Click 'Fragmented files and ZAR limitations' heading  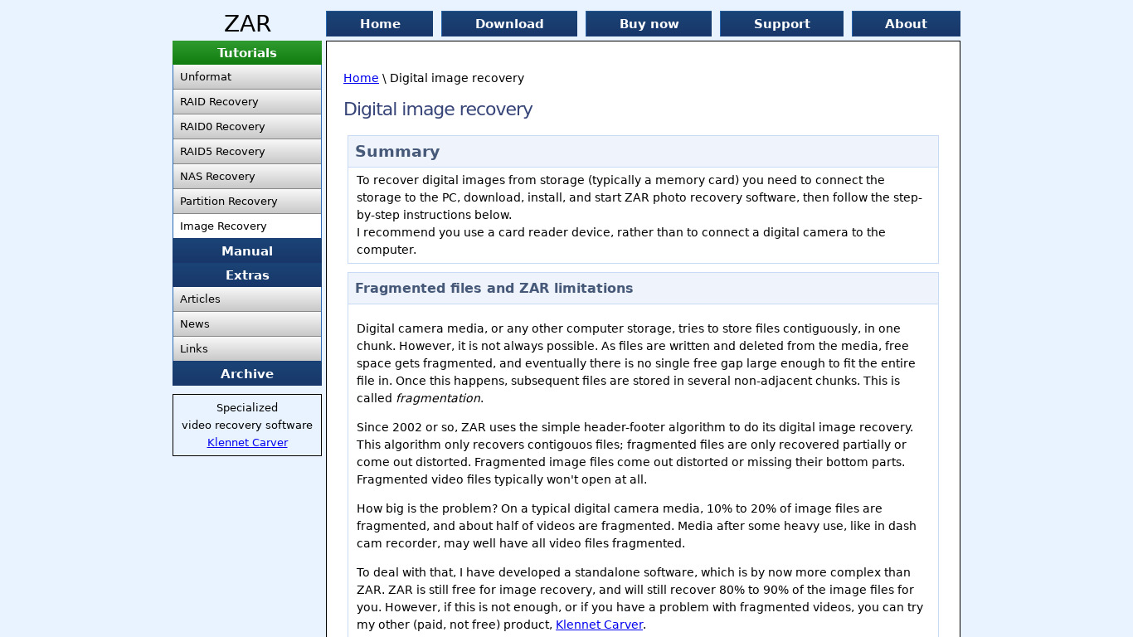coord(494,289)
